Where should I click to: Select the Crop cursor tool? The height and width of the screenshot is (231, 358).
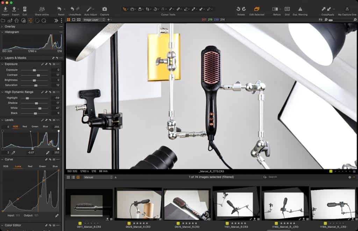tap(148, 9)
